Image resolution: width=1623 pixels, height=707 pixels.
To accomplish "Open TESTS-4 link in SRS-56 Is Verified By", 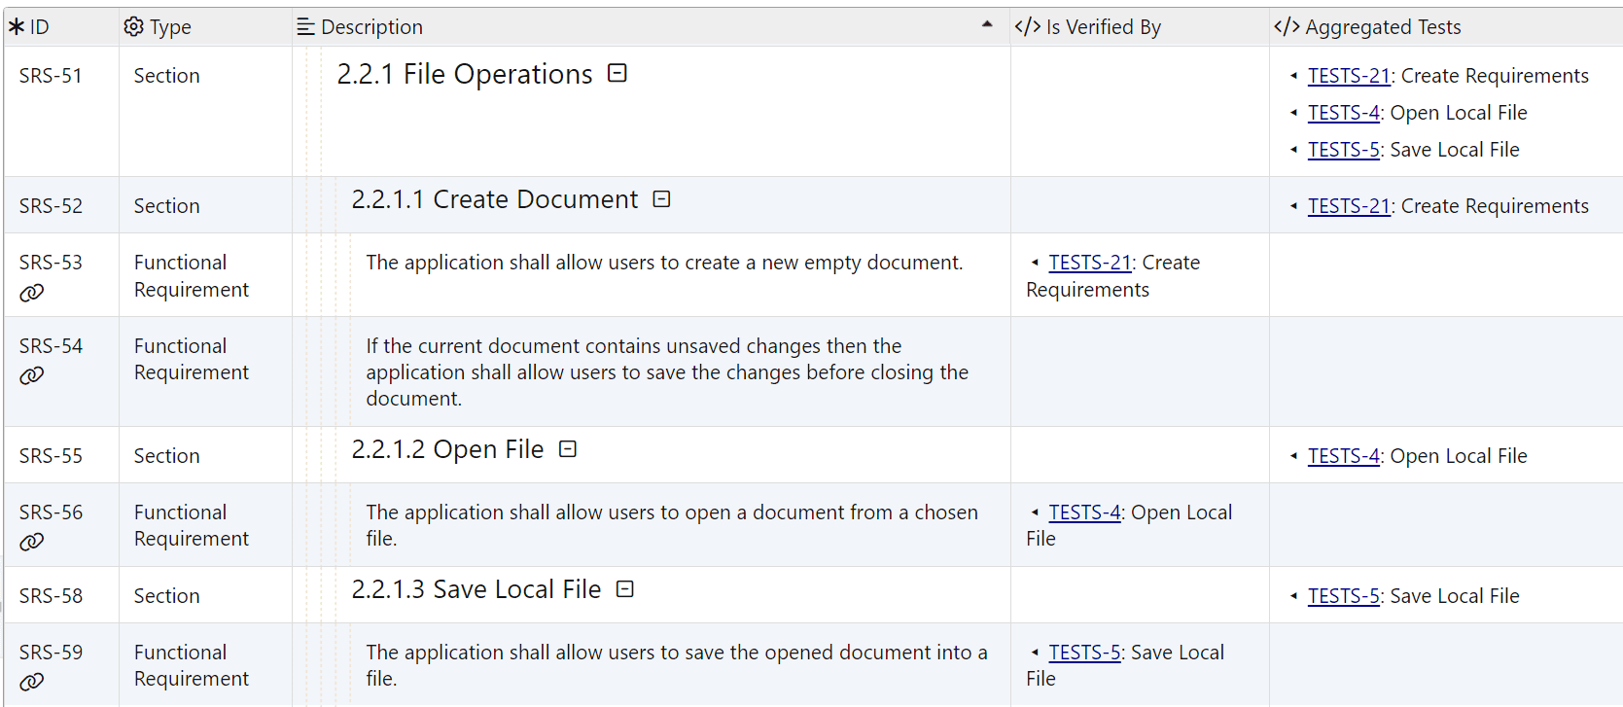I will [x=1085, y=513].
